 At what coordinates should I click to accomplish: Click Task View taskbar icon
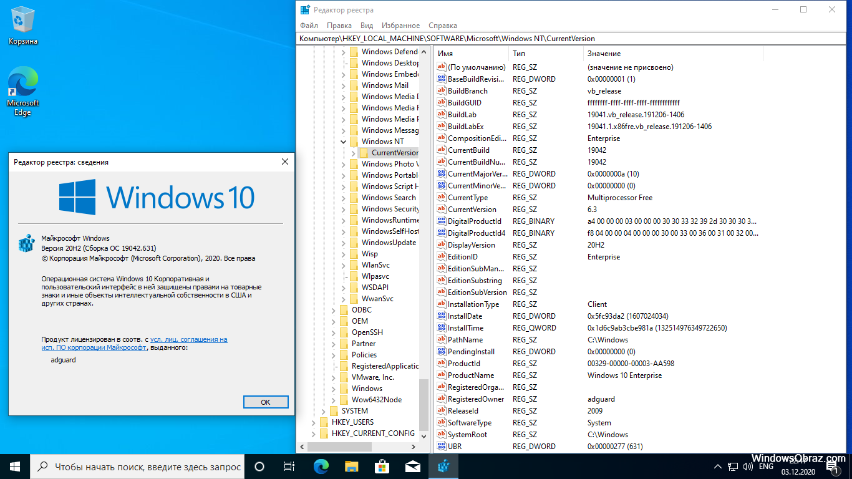click(289, 466)
